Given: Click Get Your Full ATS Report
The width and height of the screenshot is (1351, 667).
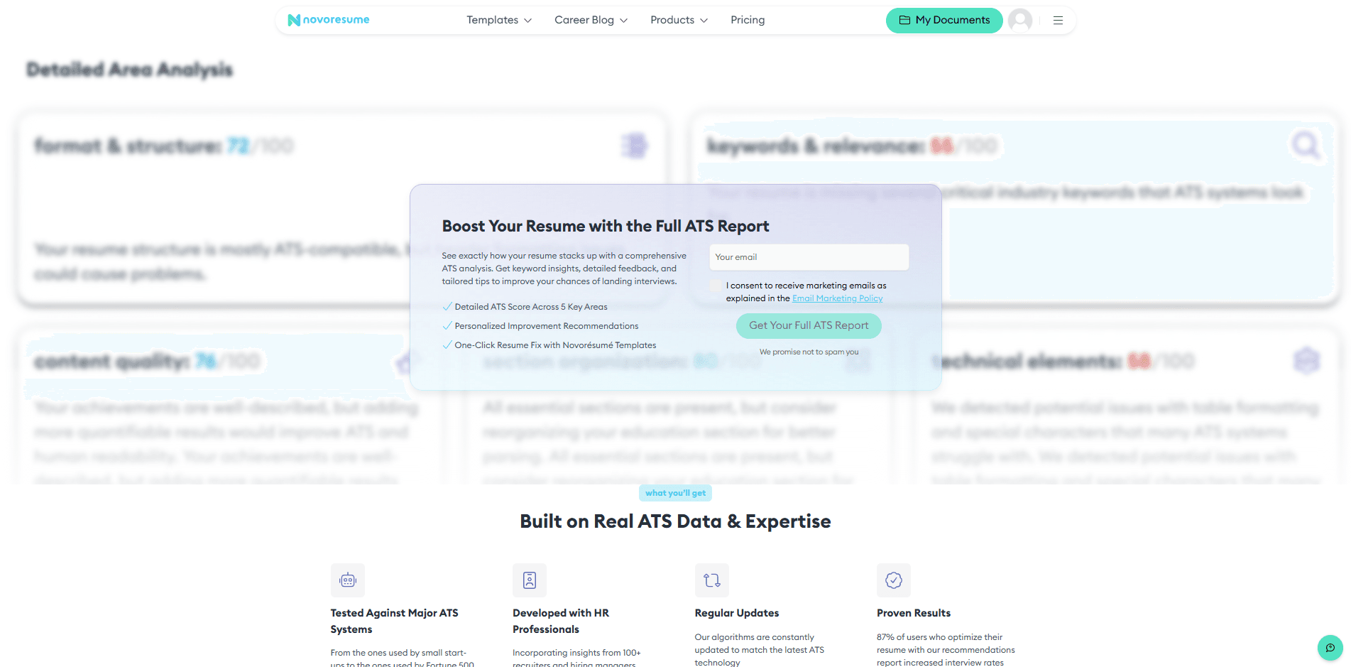Looking at the screenshot, I should [809, 325].
